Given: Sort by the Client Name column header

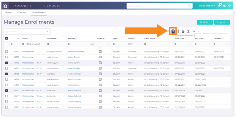Looking at the screenshot, I should click(x=149, y=39).
